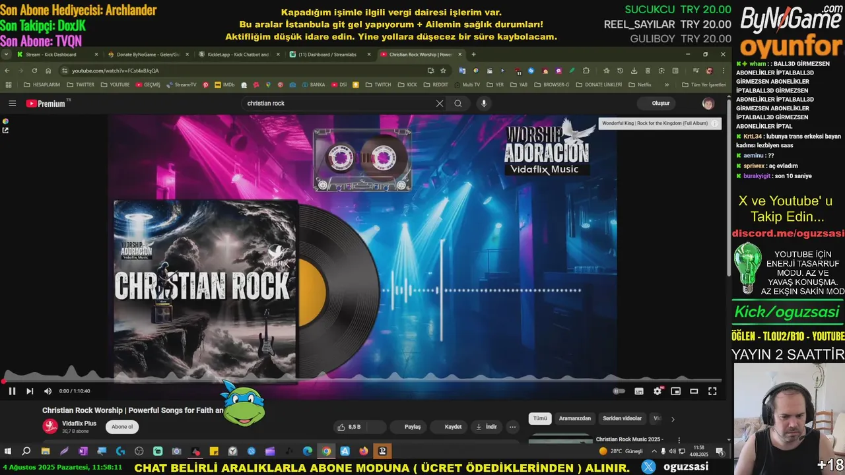Image resolution: width=845 pixels, height=475 pixels.
Task: Open Microsoft Edge from the taskbar
Action: [308, 451]
